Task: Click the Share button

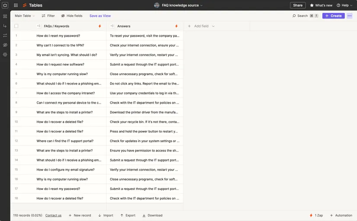Action: pyautogui.click(x=298, y=5)
